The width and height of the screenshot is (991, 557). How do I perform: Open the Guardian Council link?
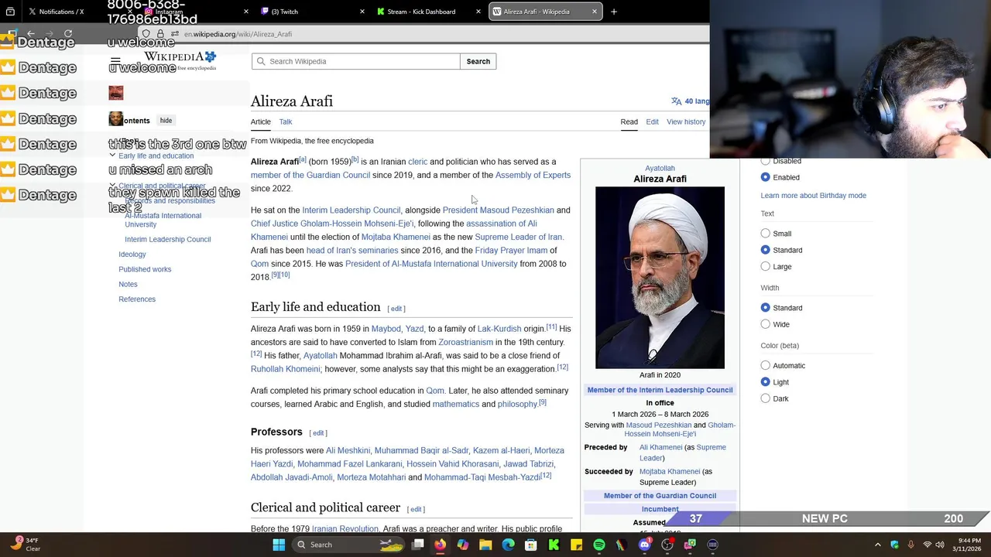coord(310,175)
